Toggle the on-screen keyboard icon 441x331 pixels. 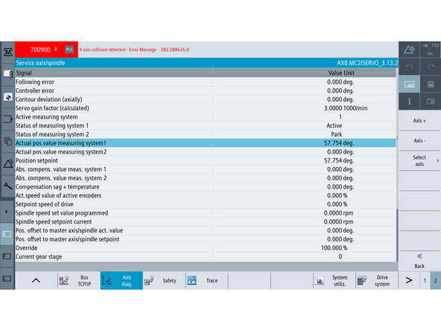[409, 84]
